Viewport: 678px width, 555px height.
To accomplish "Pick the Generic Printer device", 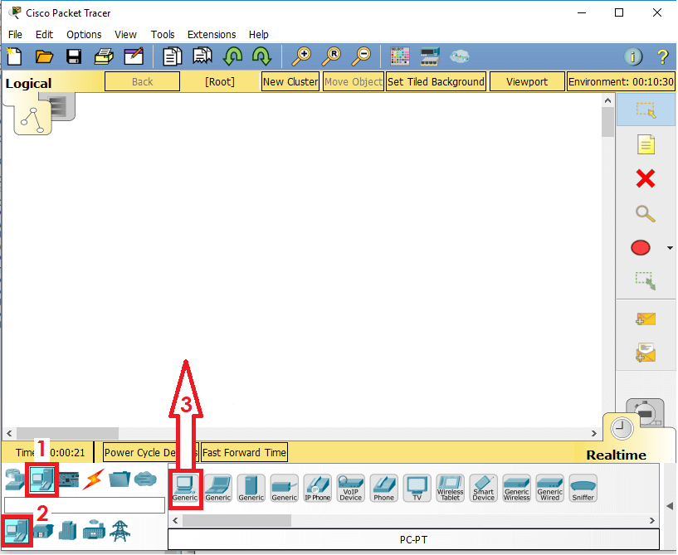I will tap(284, 488).
